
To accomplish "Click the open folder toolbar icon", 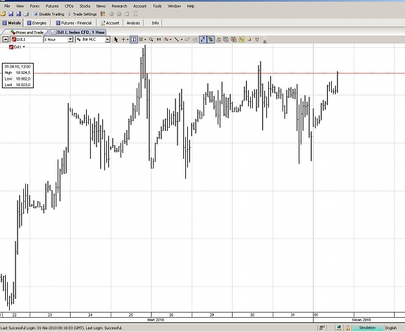I will pyautogui.click(x=3, y=14).
